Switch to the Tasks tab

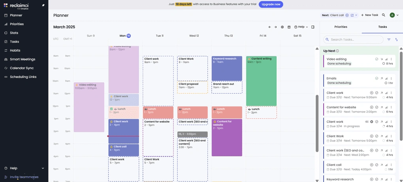point(382,27)
